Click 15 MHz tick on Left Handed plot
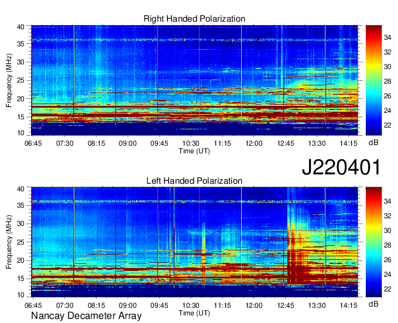Screen dimensions: 398x323 point(20,279)
